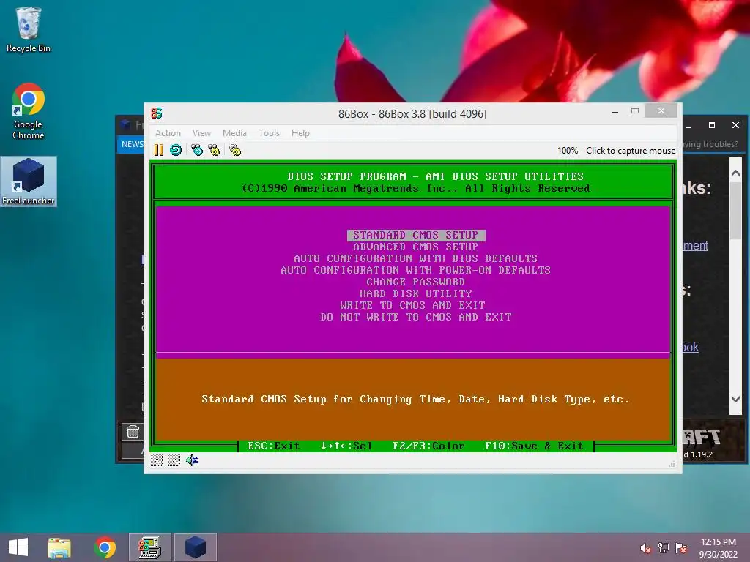Click first floppy drive status icon
750x562 pixels.
(157, 460)
